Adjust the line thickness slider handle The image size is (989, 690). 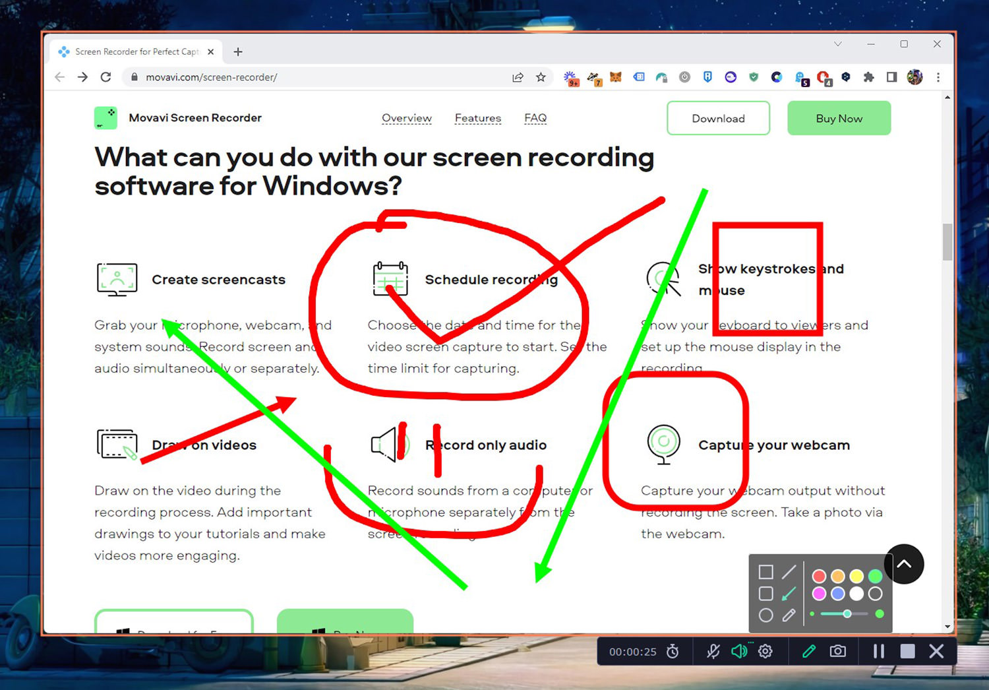(847, 614)
